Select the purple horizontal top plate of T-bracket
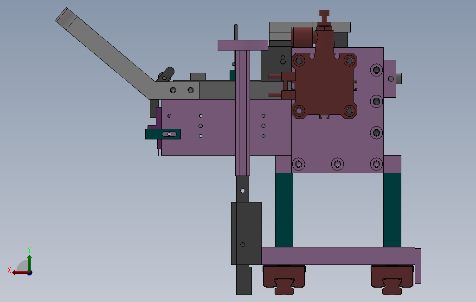 [243, 45]
